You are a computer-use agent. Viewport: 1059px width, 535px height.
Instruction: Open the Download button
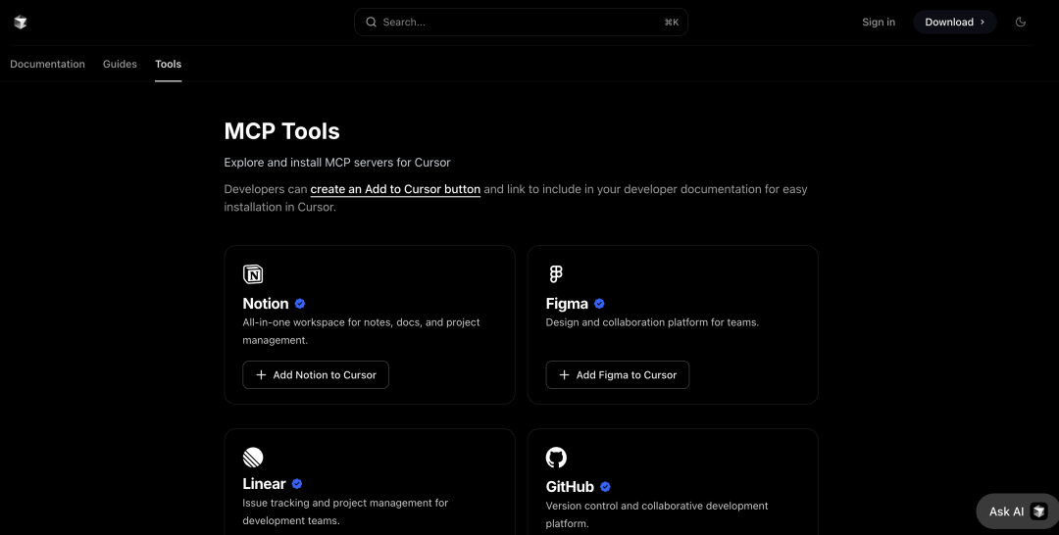click(x=954, y=22)
